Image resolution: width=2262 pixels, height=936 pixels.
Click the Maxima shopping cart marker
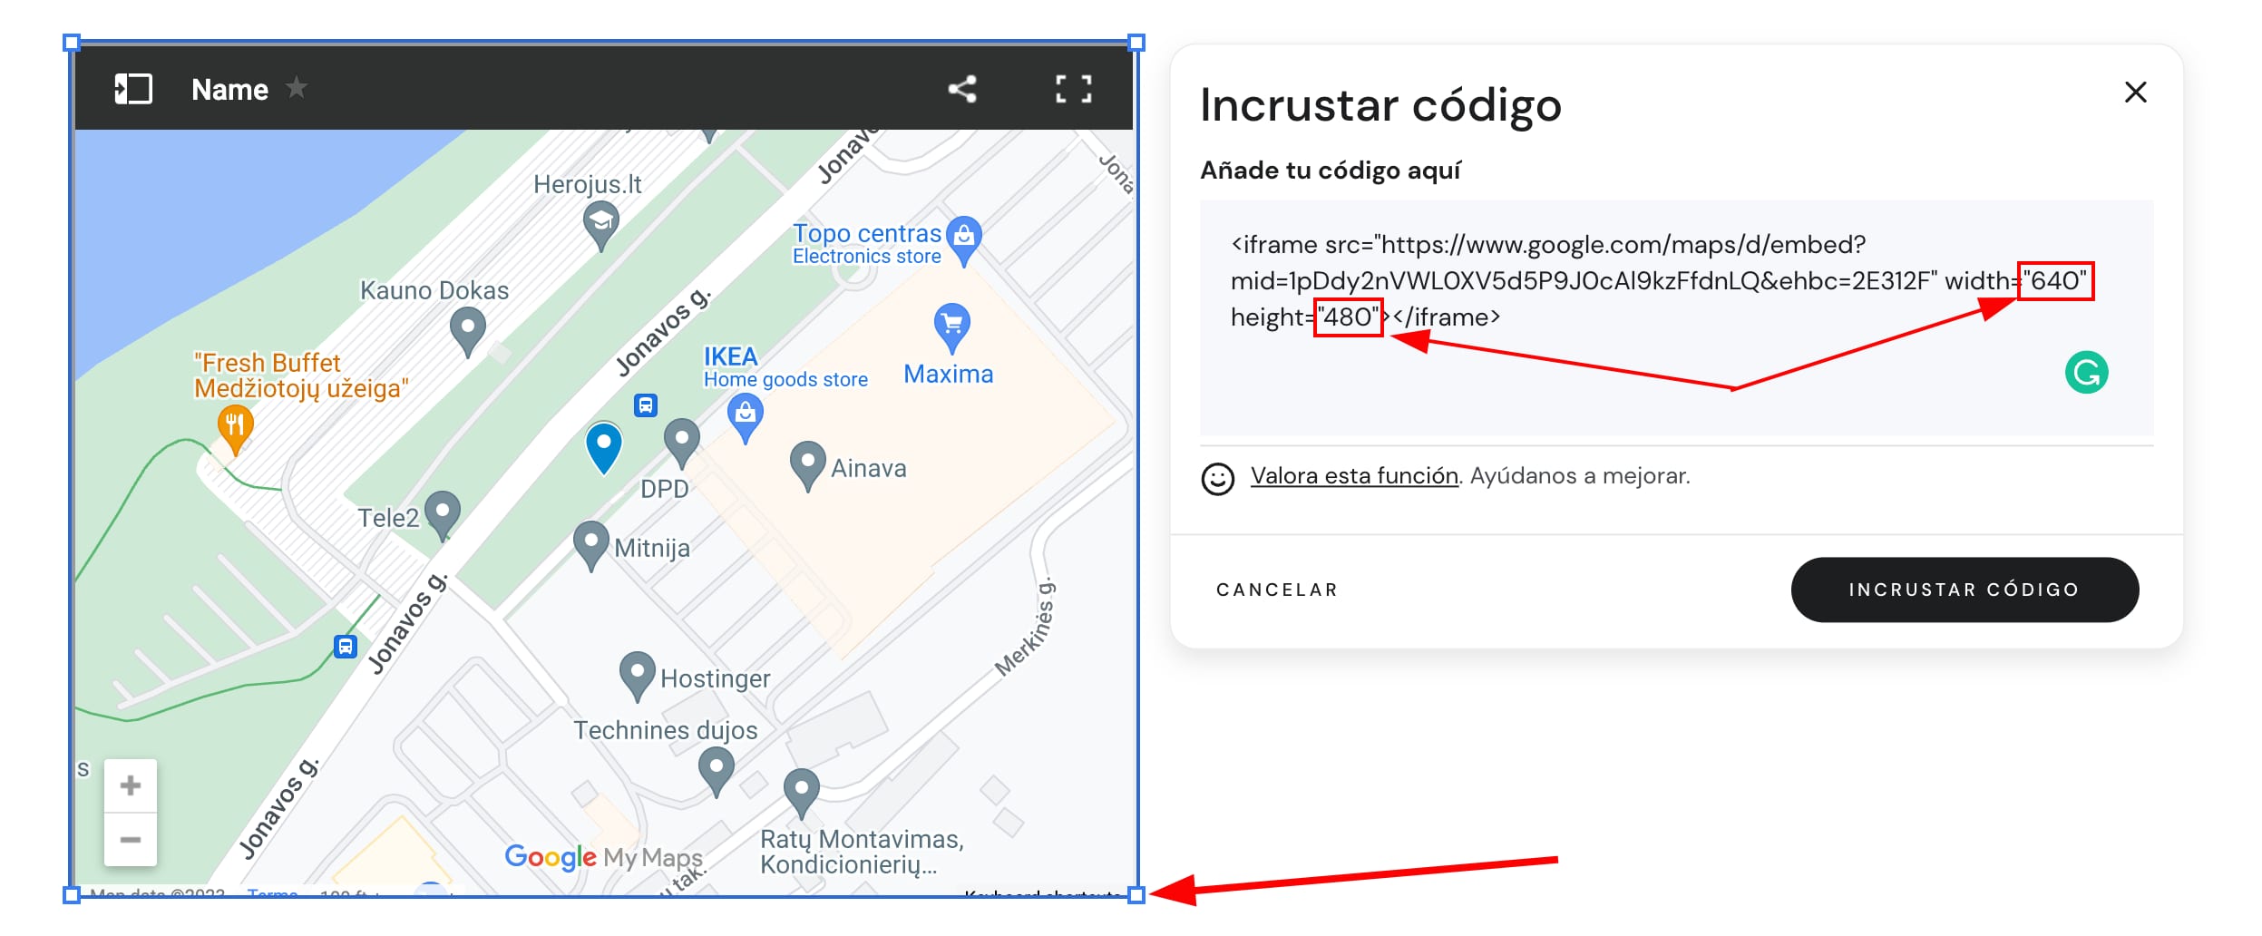(x=951, y=326)
